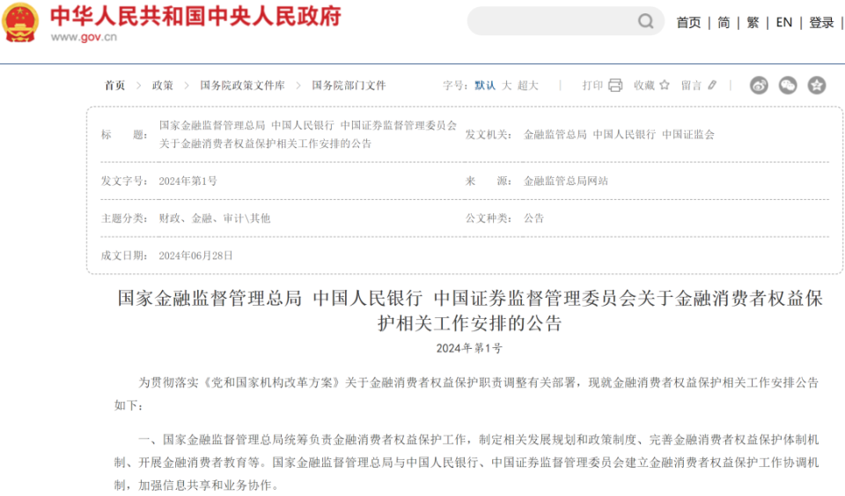Click document type value 公告
Image resolution: width=845 pixels, height=496 pixels.
(534, 218)
